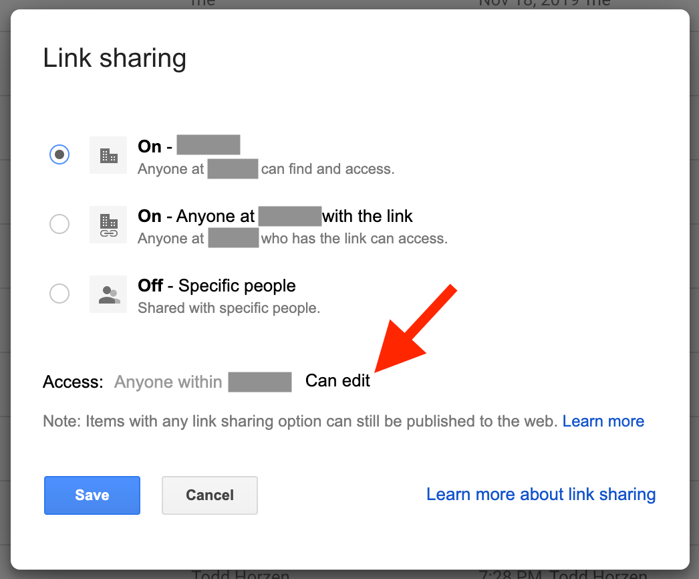The width and height of the screenshot is (699, 579).
Task: Select the first 'On' link sharing radio button
Action: coord(59,154)
